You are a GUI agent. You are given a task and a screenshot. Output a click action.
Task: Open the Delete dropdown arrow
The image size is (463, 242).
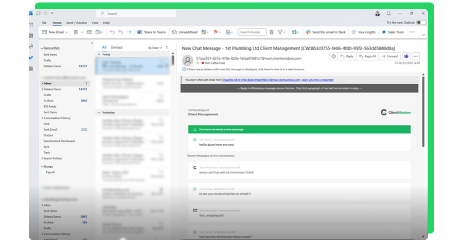tap(82, 32)
